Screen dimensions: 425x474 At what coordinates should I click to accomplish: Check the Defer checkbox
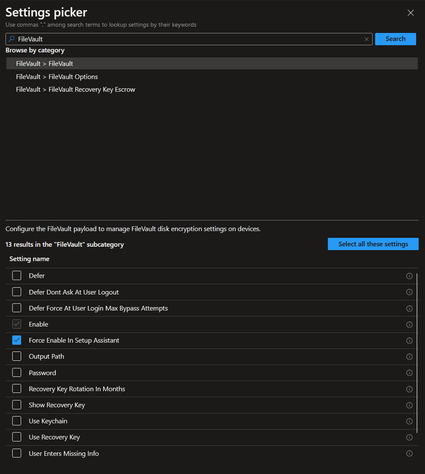click(x=16, y=275)
